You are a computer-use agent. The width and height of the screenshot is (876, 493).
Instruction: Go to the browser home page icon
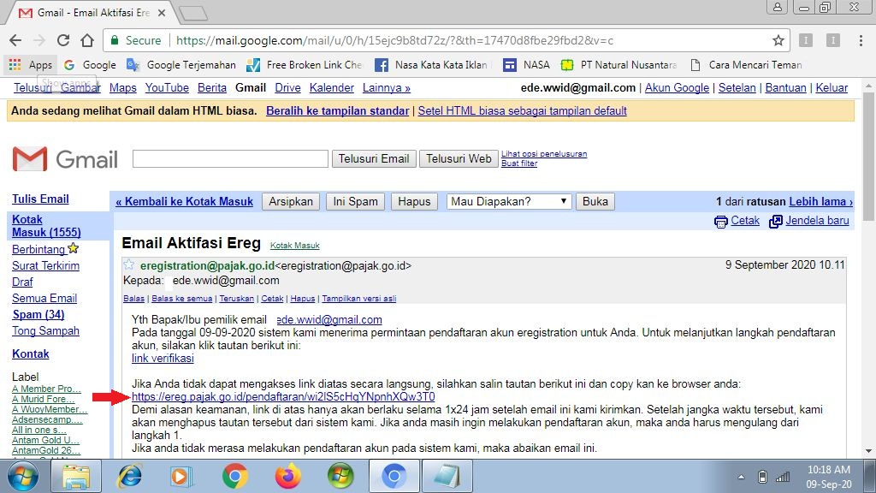(87, 40)
